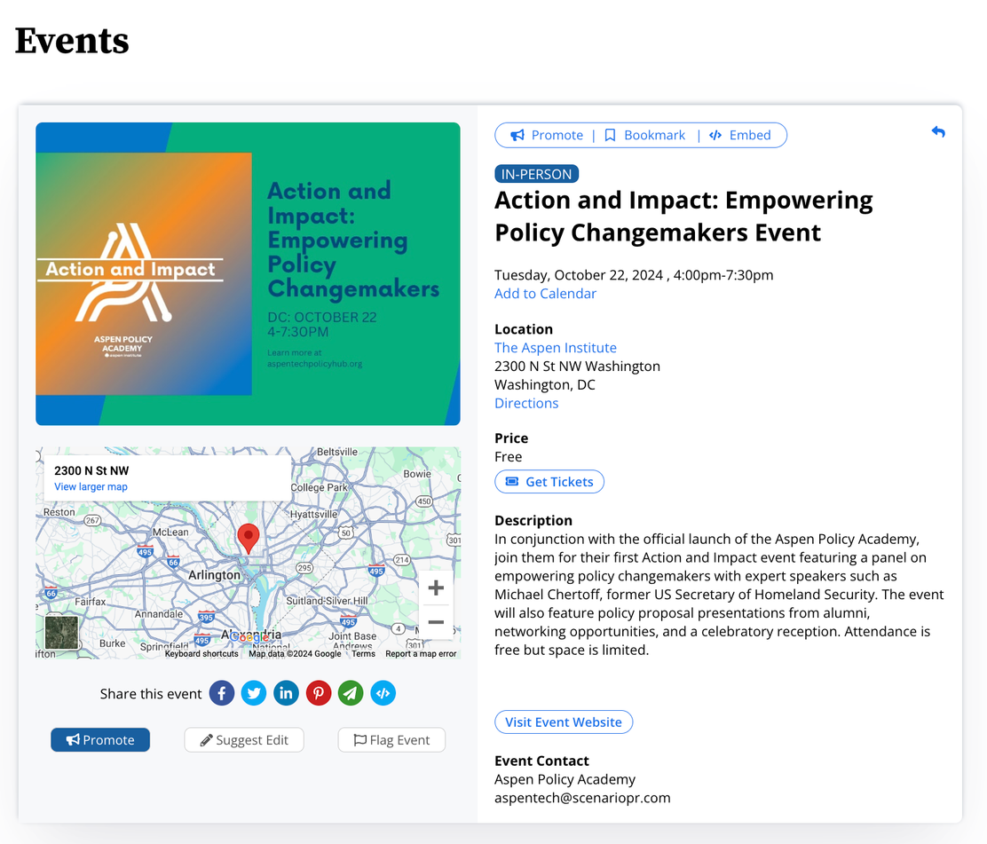
Task: Get Directions to the venue
Action: [x=526, y=403]
